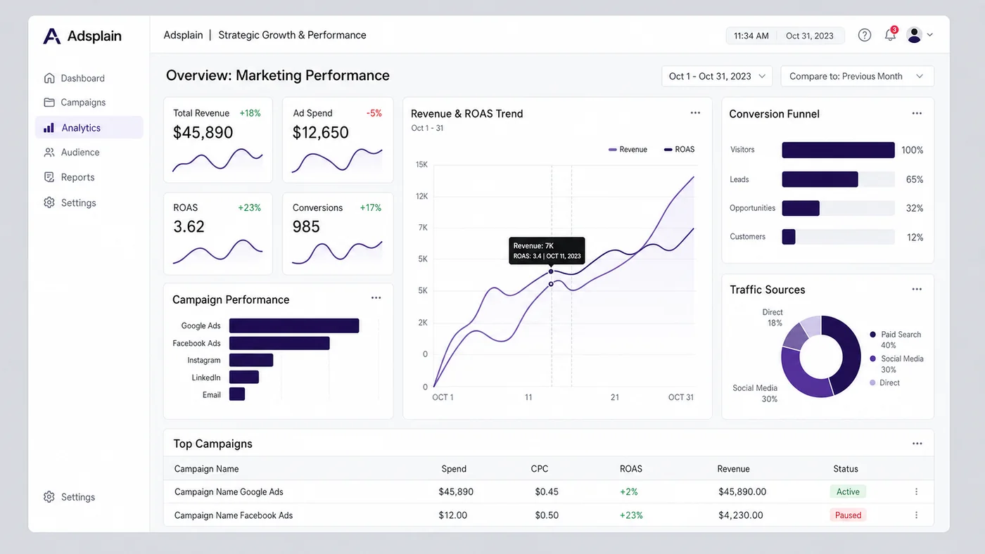The width and height of the screenshot is (985, 554).
Task: Expand profile menu chevron beside avatar
Action: click(x=930, y=35)
